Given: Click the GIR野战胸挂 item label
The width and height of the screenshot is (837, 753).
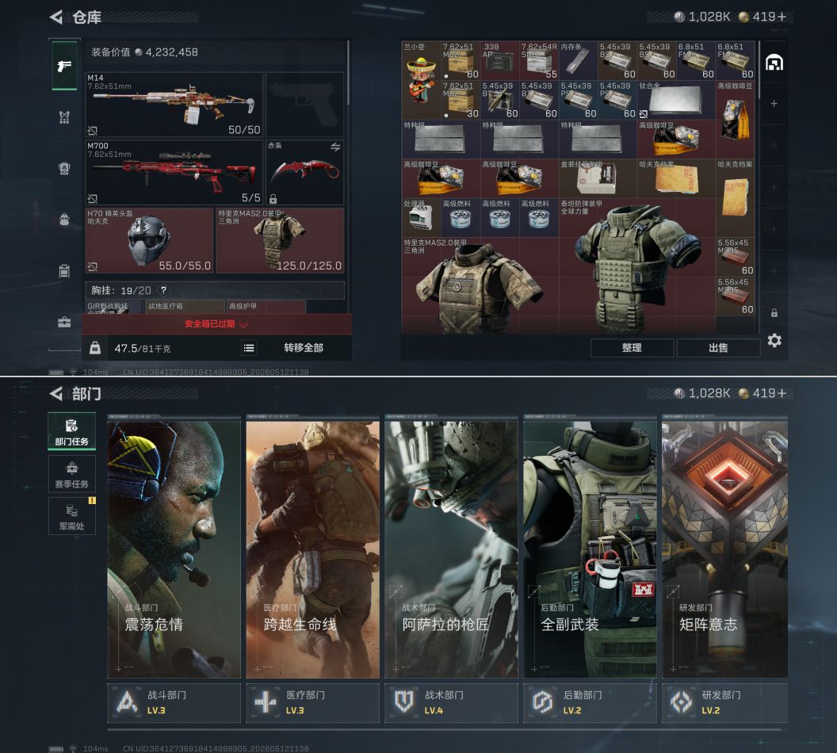Looking at the screenshot, I should pos(108,306).
